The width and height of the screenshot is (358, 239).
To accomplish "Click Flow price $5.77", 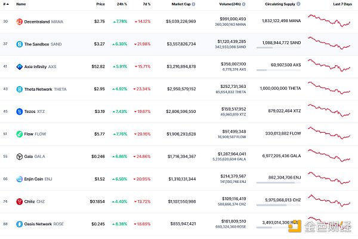I will pyautogui.click(x=100, y=134).
